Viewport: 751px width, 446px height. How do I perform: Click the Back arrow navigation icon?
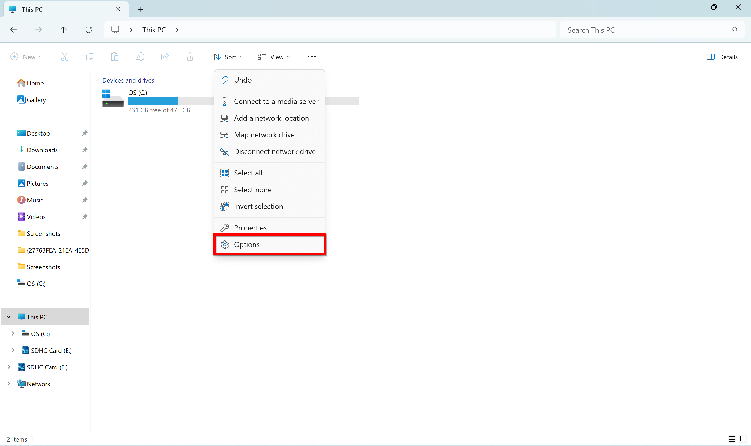click(x=14, y=30)
